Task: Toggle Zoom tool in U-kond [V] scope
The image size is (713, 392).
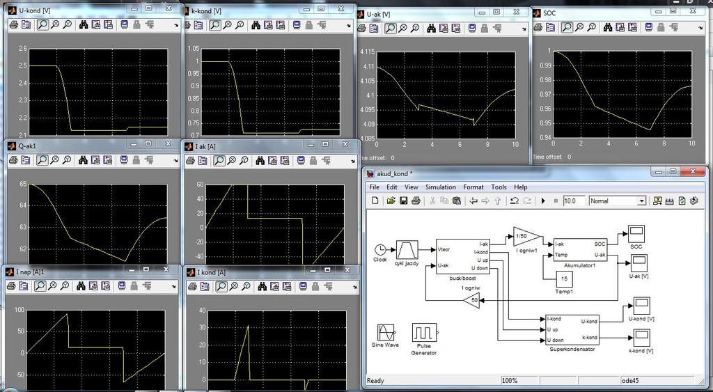Action: coord(42,24)
